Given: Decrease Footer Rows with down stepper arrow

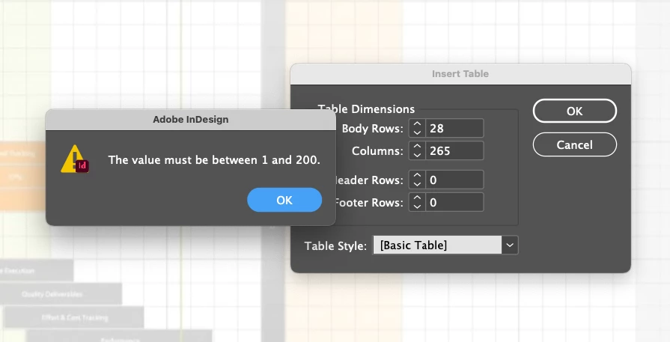Looking at the screenshot, I should coord(417,207).
